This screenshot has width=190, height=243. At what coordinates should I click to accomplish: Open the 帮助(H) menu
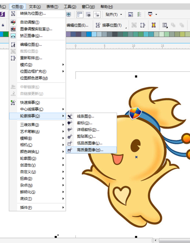coord(106,7)
